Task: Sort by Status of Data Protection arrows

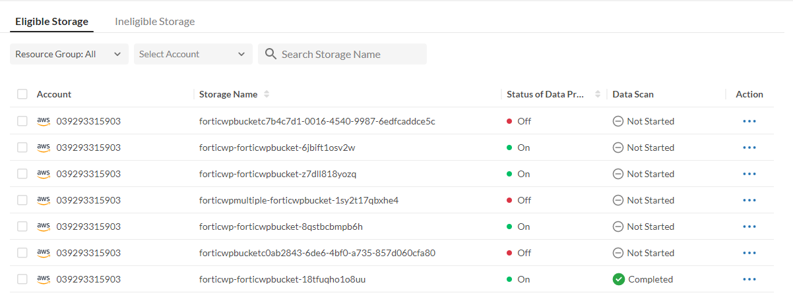Action: point(598,94)
